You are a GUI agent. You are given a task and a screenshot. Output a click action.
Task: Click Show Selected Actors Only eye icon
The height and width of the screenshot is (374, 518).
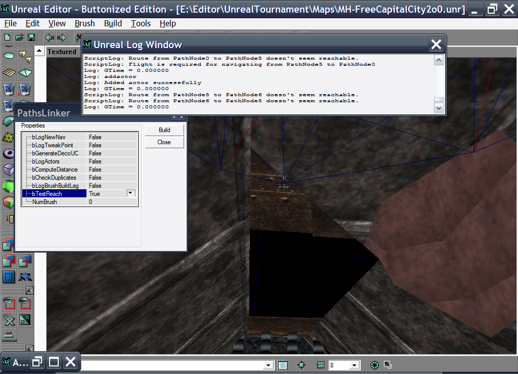point(9,303)
